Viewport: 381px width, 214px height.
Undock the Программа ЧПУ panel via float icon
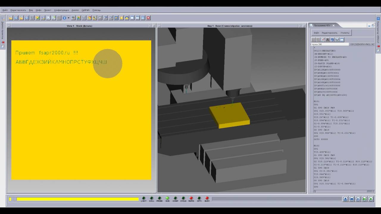point(373,26)
